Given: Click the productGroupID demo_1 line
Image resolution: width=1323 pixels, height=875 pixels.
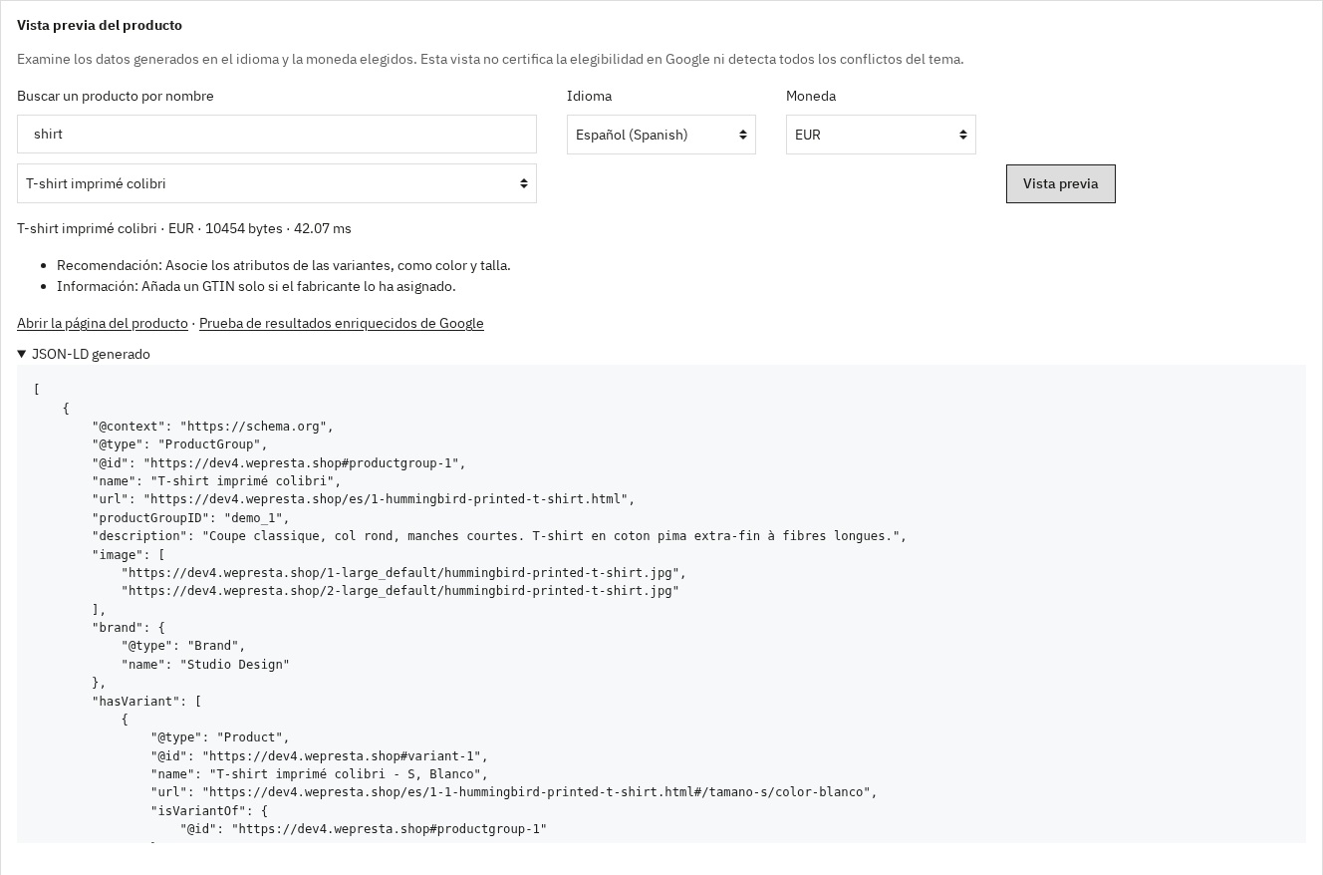Looking at the screenshot, I should pyautogui.click(x=191, y=518).
